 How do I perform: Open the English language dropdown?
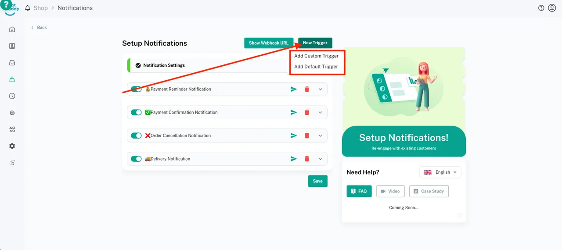pyautogui.click(x=440, y=172)
